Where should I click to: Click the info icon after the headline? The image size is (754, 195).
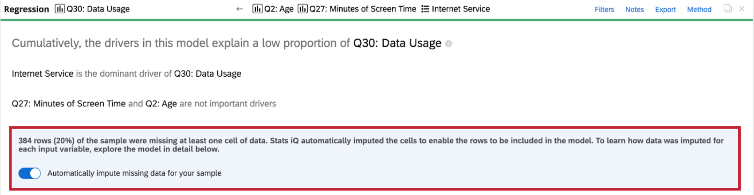pos(448,43)
